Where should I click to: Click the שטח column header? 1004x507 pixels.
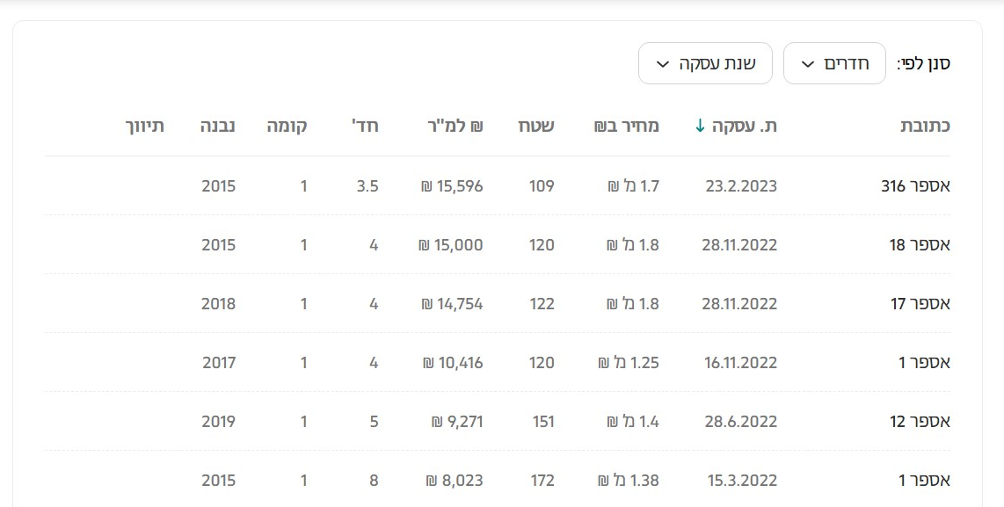point(535,126)
